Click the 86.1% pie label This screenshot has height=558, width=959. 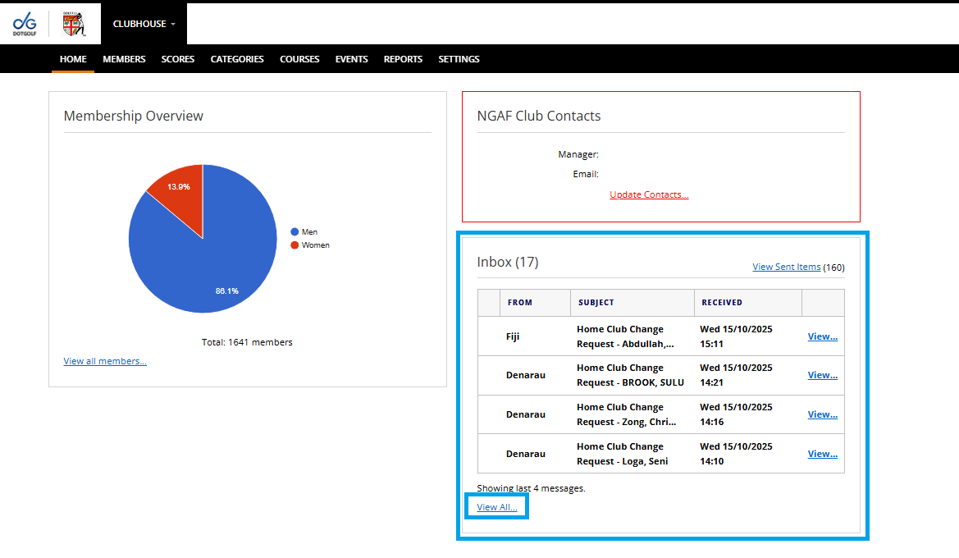227,291
